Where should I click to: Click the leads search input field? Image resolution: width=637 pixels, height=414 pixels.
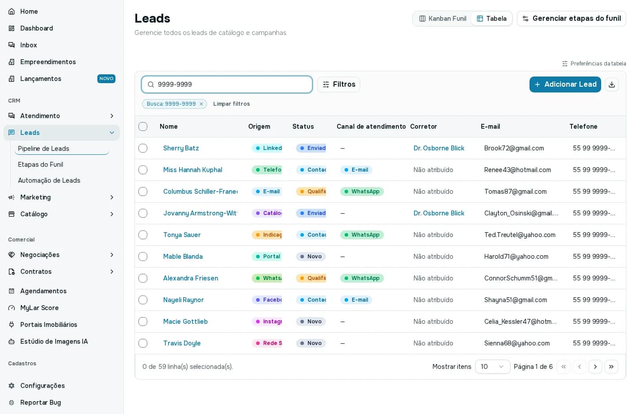(227, 84)
